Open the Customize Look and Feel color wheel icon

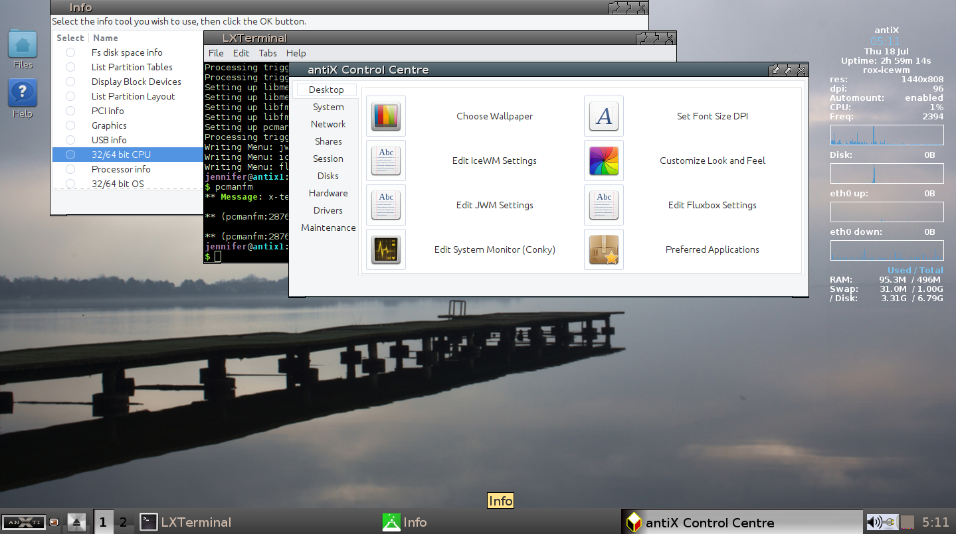coord(604,161)
